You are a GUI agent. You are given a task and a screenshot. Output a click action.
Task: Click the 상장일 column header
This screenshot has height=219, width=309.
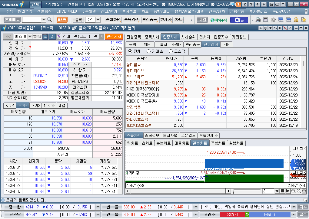[x=288, y=59]
